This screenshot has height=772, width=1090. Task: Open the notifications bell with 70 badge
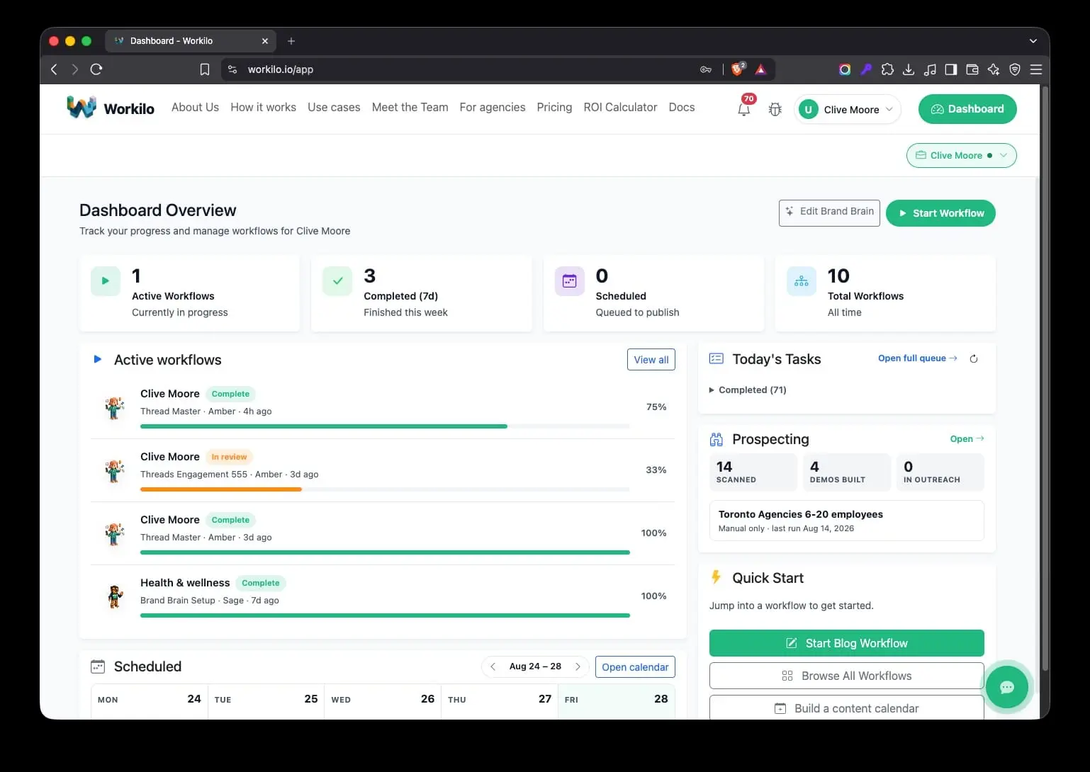click(x=743, y=109)
